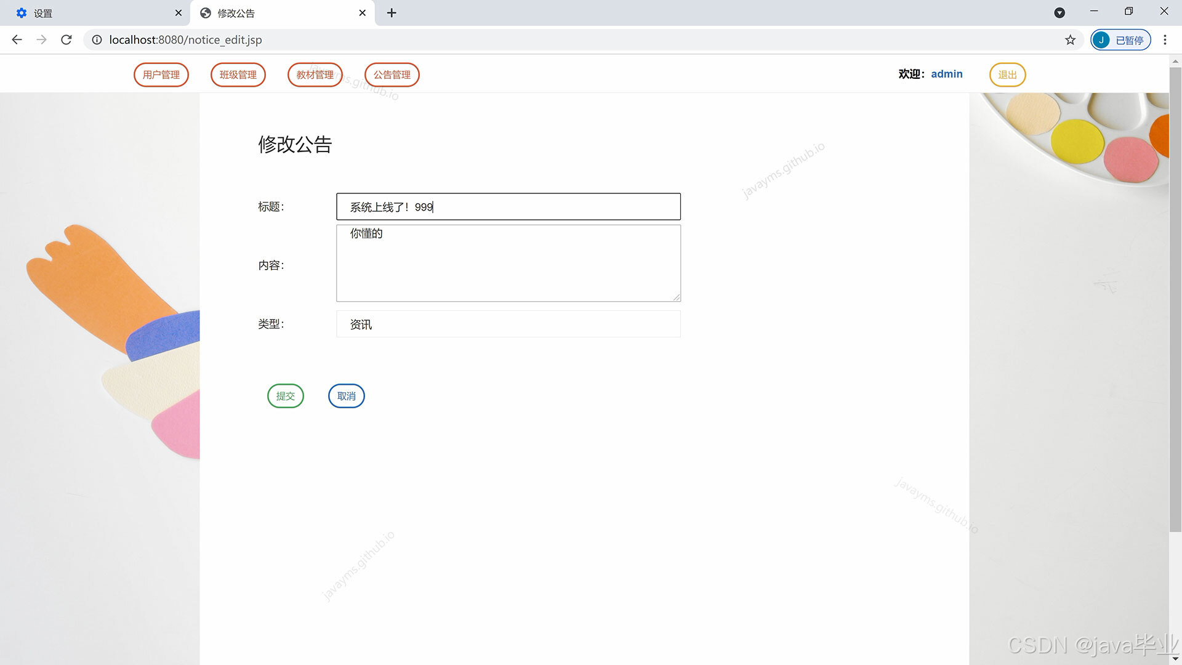The image size is (1182, 665).
Task: Click the scrollbar up arrow
Action: (1175, 61)
